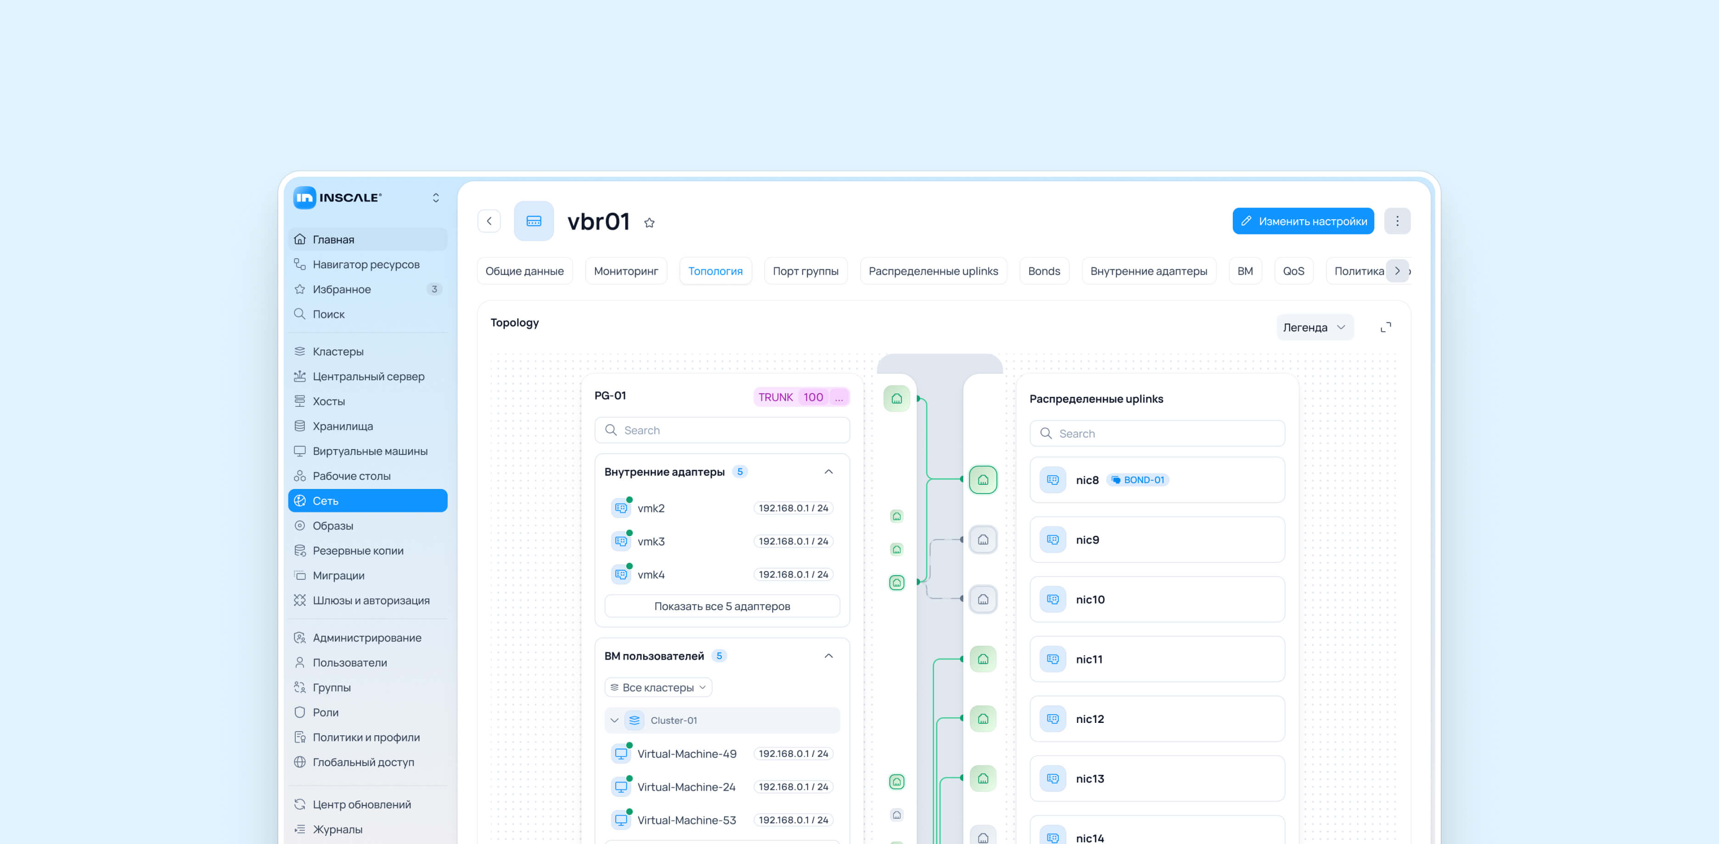Expand topology to fullscreen view
This screenshot has height=844, width=1719.
[x=1386, y=328]
